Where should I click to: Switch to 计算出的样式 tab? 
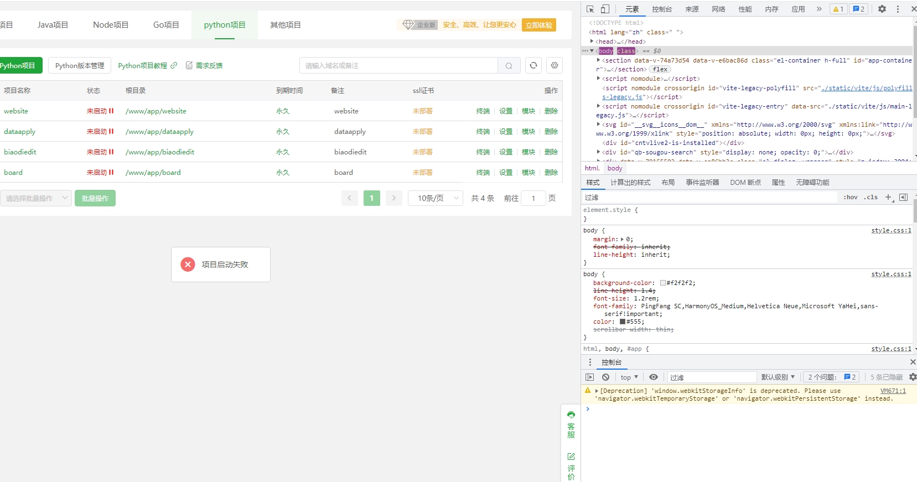click(630, 182)
